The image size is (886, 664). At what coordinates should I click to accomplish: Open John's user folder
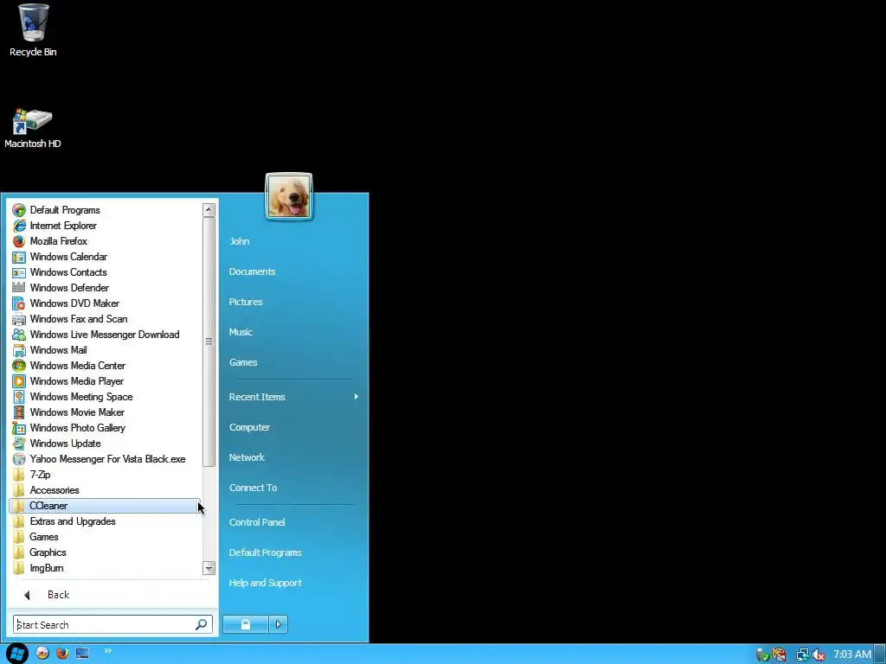239,241
